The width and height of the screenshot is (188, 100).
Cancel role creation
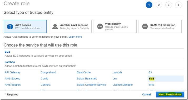coord(146,94)
